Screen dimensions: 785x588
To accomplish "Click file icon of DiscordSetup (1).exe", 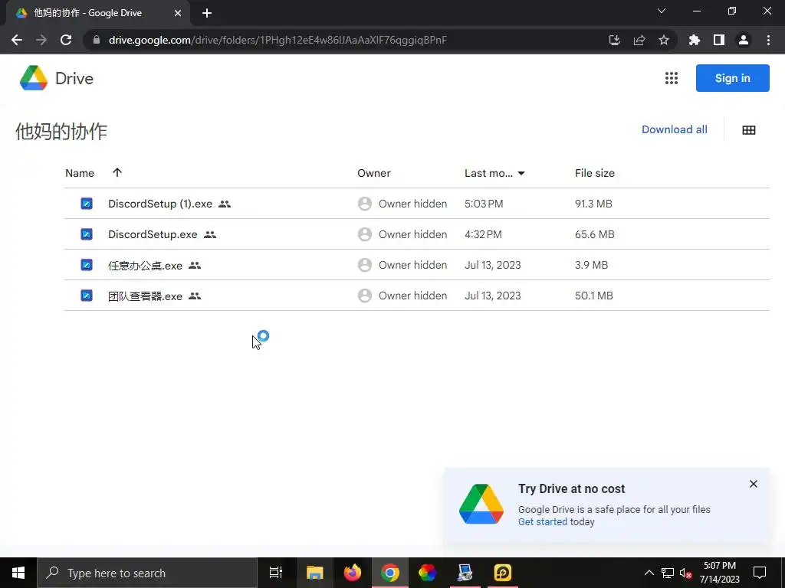I will coord(87,204).
